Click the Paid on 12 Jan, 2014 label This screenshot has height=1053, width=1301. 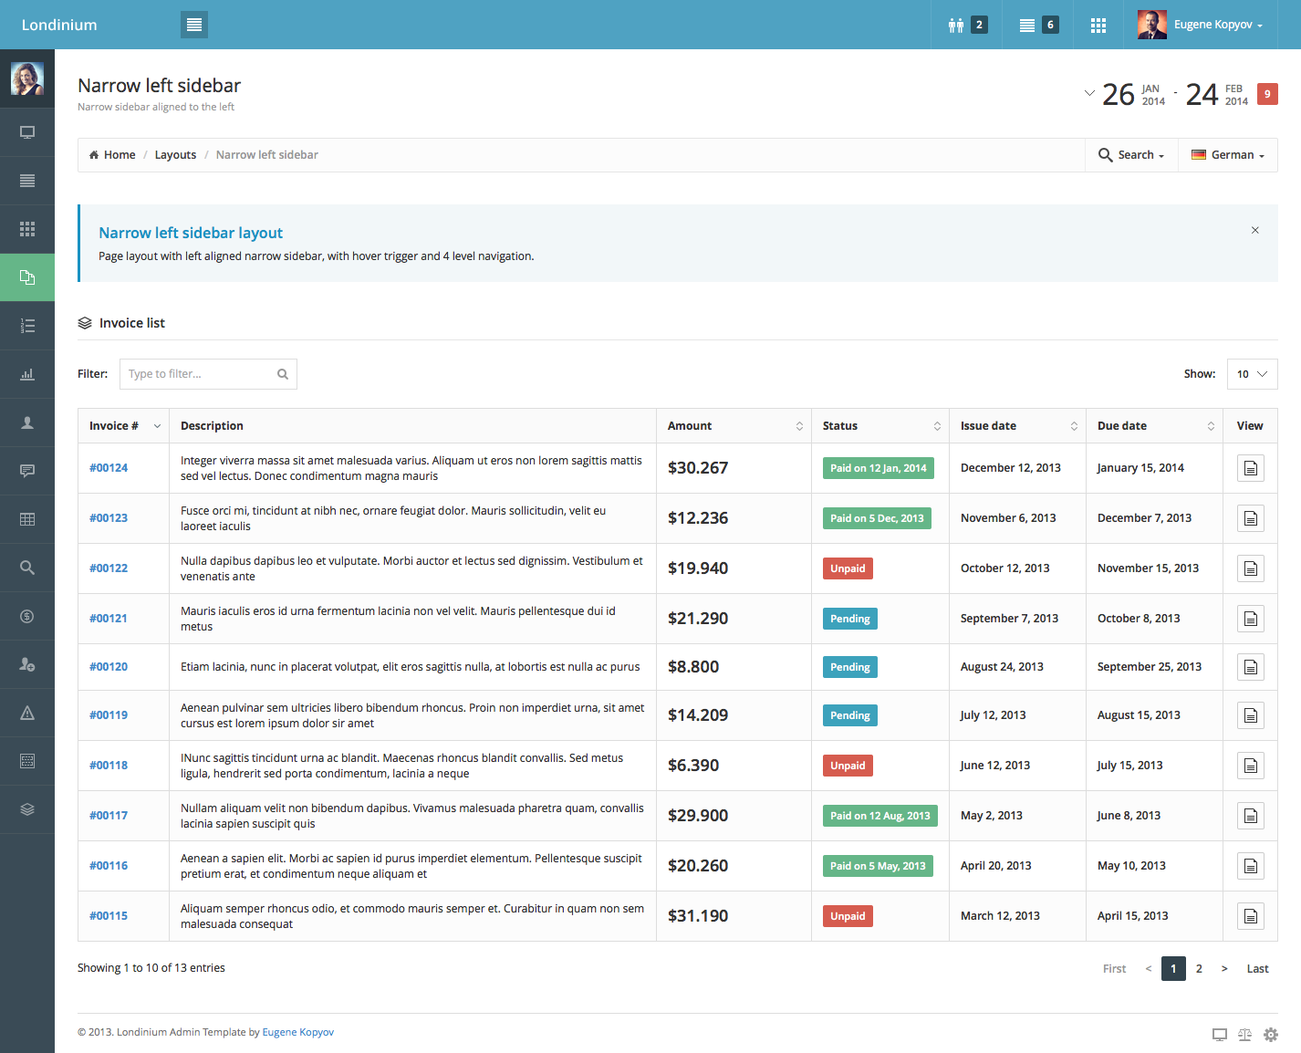[x=879, y=468]
